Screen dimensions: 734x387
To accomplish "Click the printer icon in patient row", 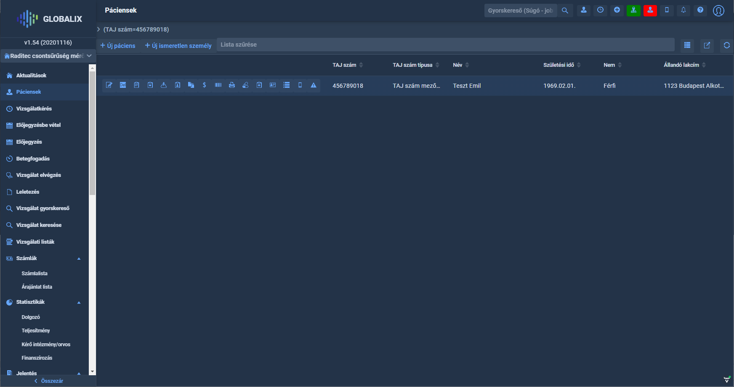I will 231,85.
